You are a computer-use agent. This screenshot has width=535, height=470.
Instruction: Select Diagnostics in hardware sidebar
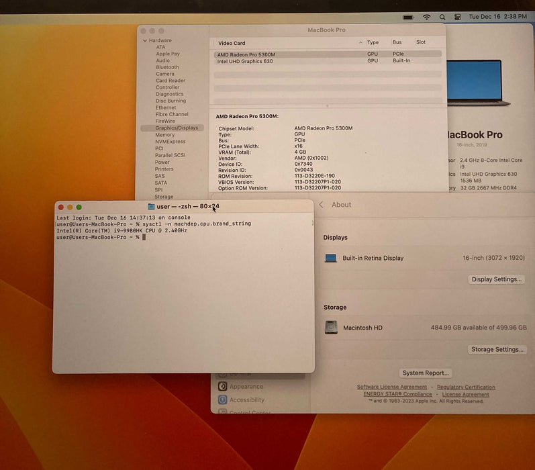point(169,94)
